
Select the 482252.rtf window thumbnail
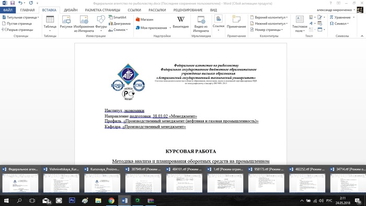307,180
